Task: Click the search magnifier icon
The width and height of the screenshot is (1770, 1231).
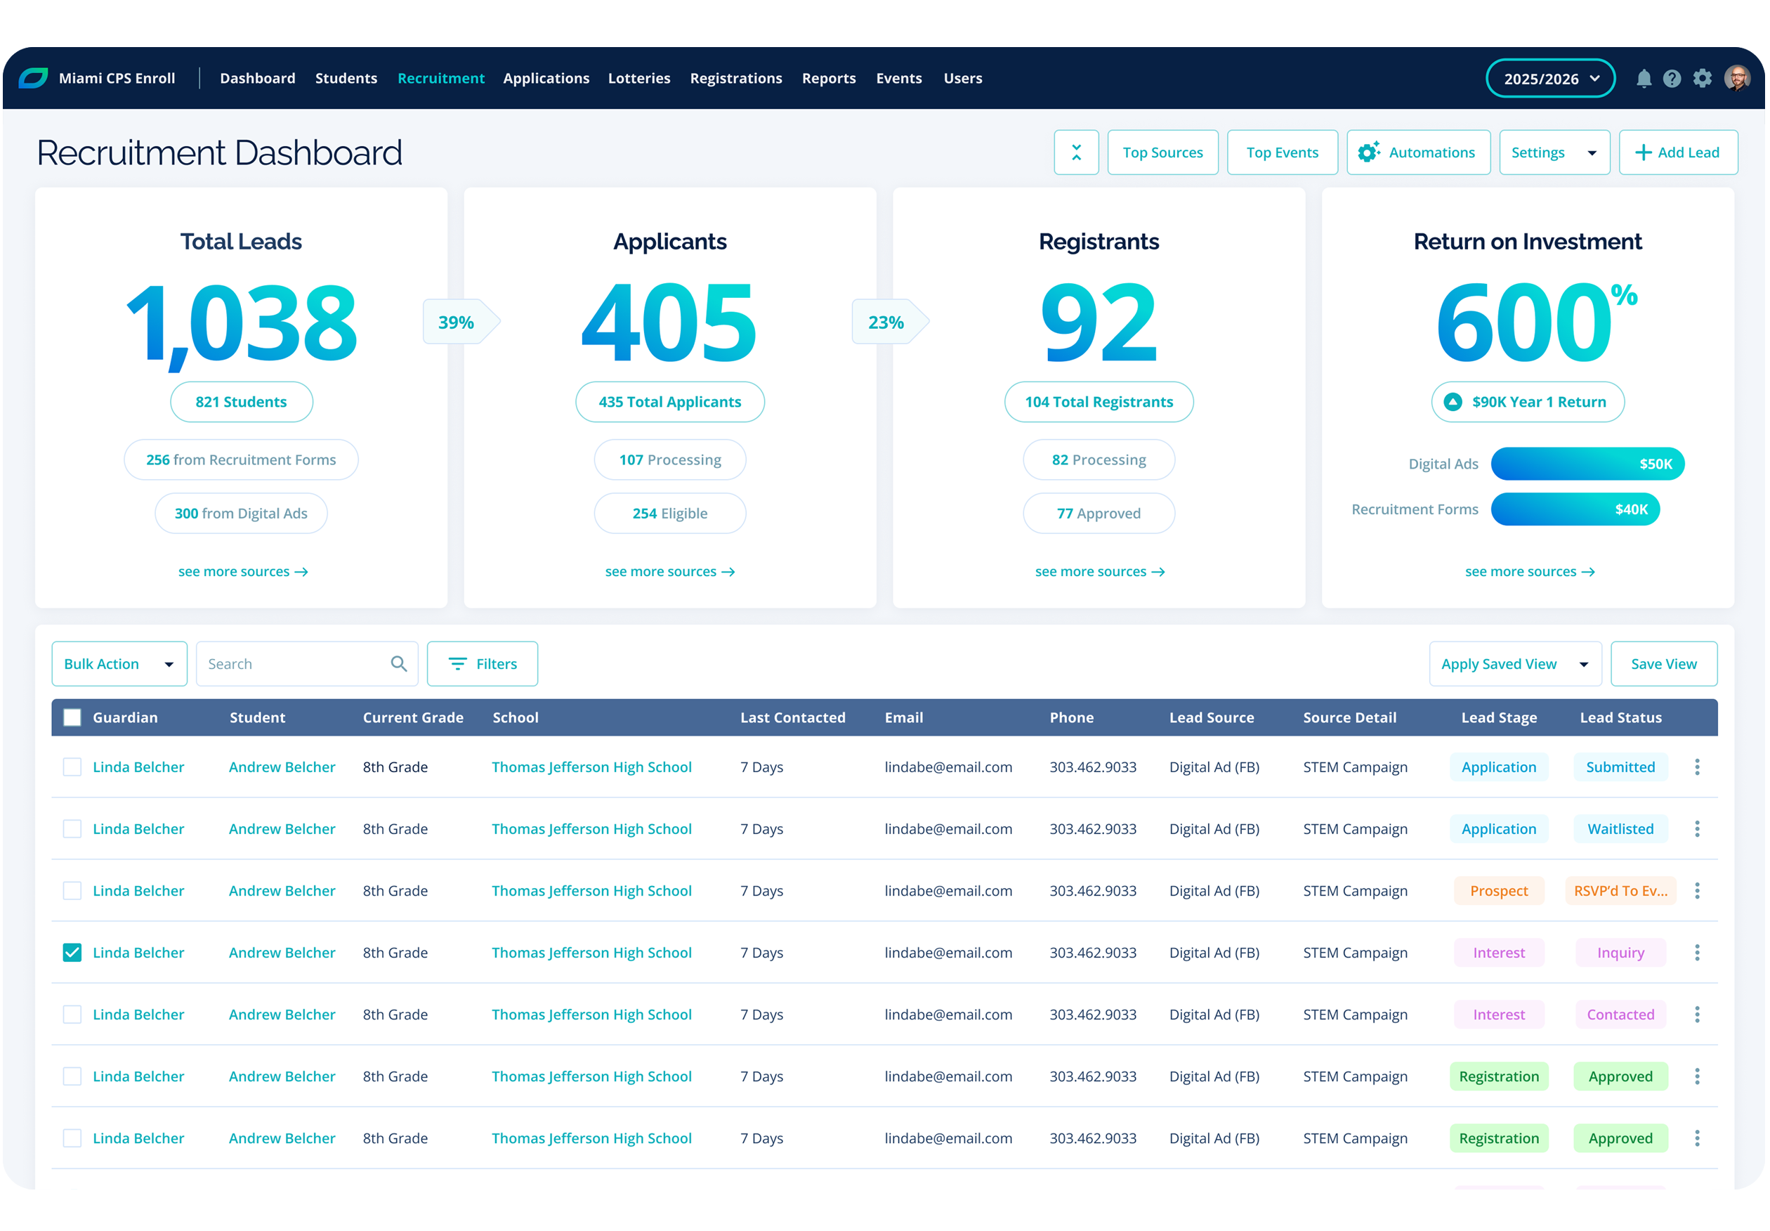Action: coord(398,664)
